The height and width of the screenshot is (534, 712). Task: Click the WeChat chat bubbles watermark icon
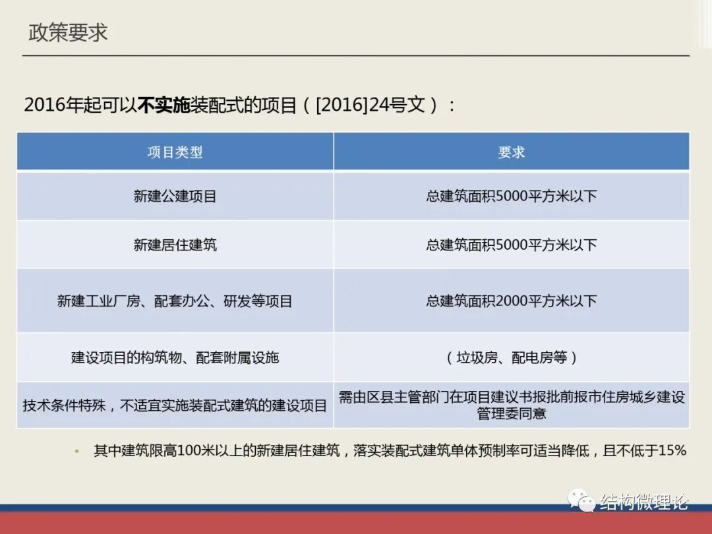tap(583, 502)
